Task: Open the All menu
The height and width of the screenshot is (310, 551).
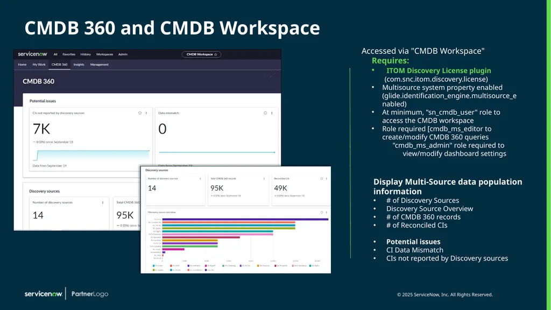Action: [55, 54]
